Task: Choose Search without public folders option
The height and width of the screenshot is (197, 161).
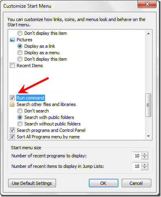Action: [20, 124]
